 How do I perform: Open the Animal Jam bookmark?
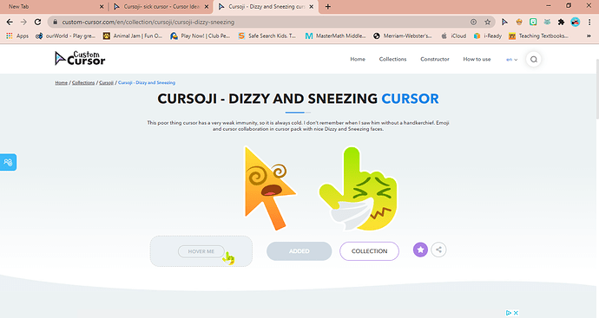[133, 36]
